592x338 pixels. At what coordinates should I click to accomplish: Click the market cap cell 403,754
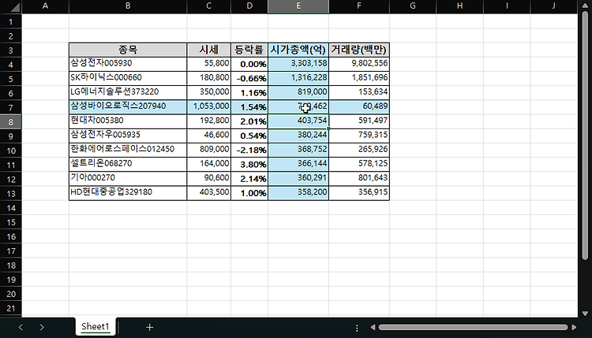298,121
